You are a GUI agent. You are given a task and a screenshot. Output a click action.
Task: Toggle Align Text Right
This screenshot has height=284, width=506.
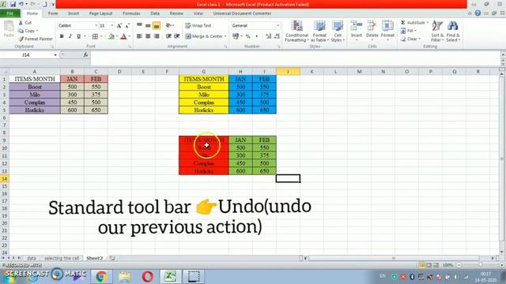coord(157,36)
